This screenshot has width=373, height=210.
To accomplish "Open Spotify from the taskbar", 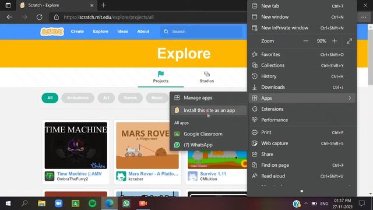I will click(x=92, y=204).
